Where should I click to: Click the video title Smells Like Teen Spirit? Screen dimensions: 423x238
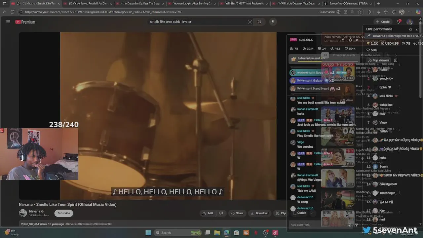coord(67,205)
